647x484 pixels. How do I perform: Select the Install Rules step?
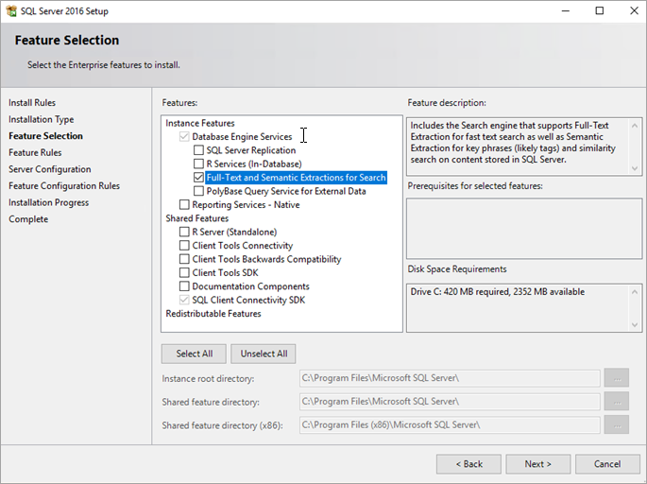pyautogui.click(x=32, y=103)
